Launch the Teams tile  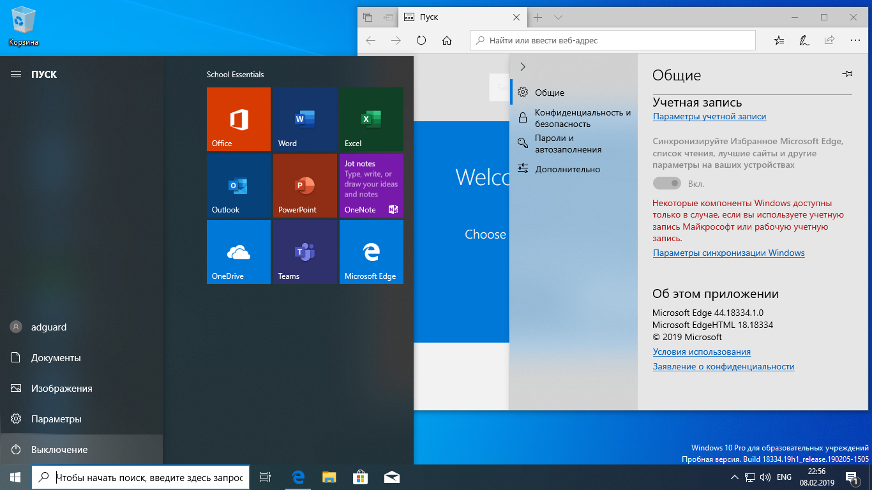tap(305, 252)
